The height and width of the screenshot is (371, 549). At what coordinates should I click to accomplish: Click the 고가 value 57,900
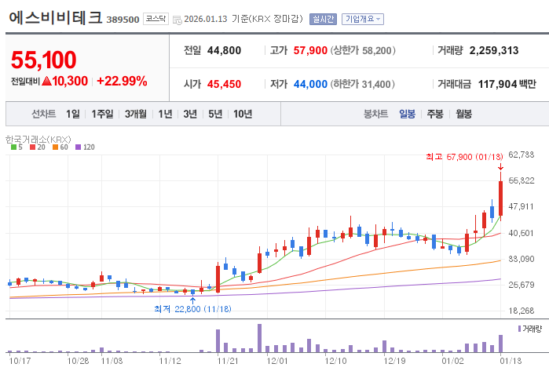pyautogui.click(x=310, y=50)
